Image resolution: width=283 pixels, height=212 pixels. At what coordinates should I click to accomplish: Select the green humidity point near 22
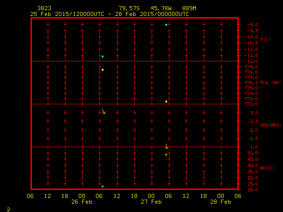(x=103, y=186)
